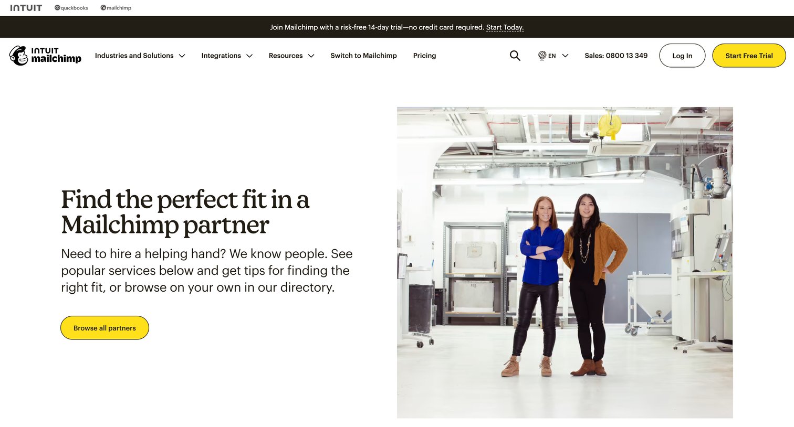Click the Intuit logo in top bar
The height and width of the screenshot is (427, 794).
26,8
